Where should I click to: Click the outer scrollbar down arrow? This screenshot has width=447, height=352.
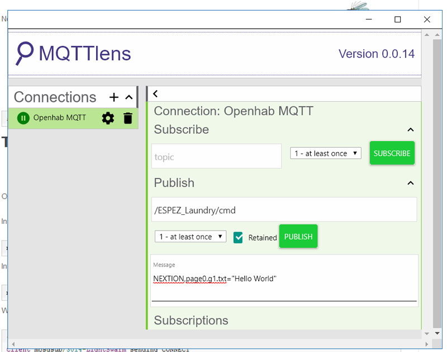pos(437,333)
